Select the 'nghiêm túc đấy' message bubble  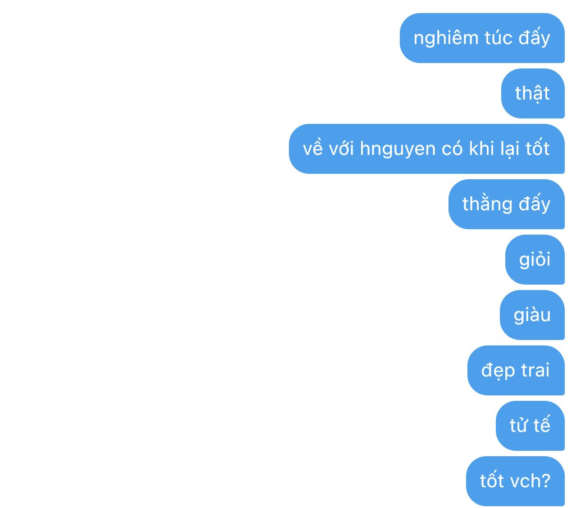click(482, 38)
